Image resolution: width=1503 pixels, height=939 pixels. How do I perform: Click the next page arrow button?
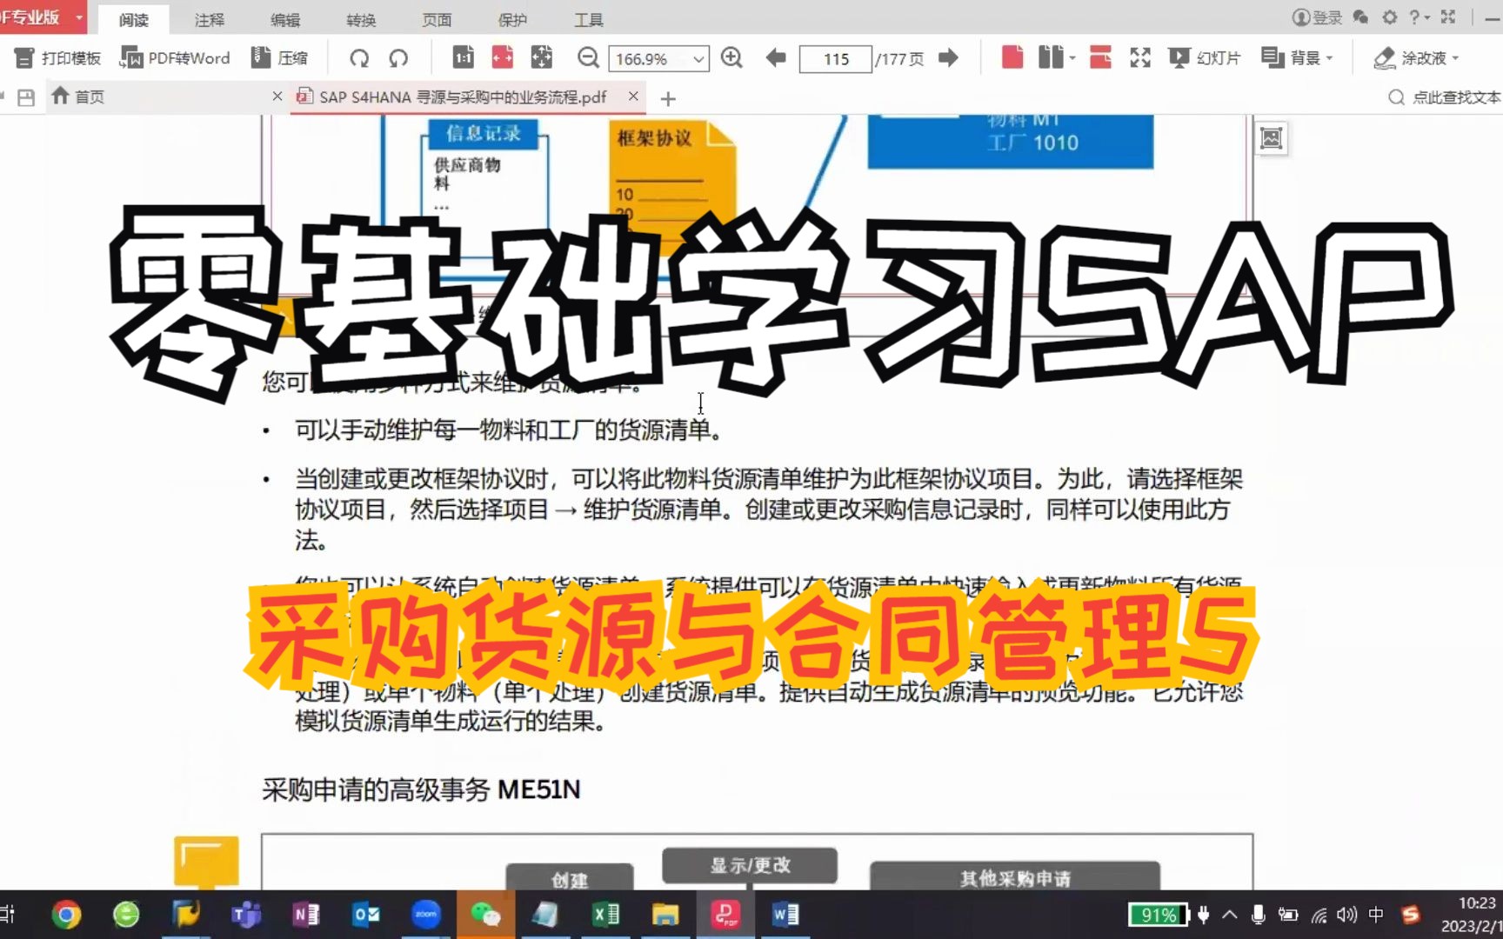pos(949,57)
